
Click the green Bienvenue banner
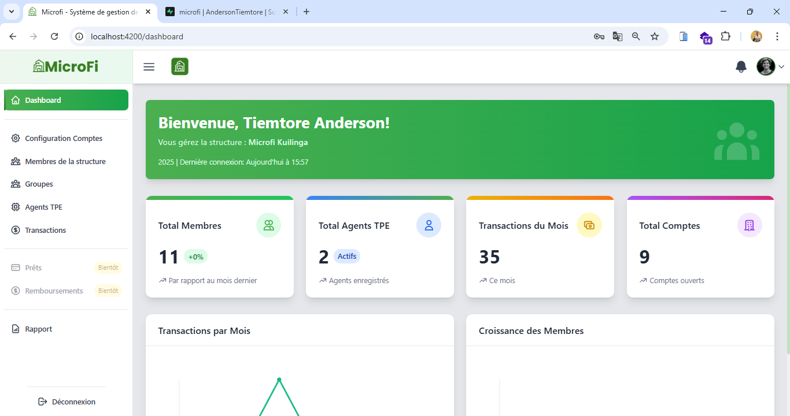[x=460, y=139]
